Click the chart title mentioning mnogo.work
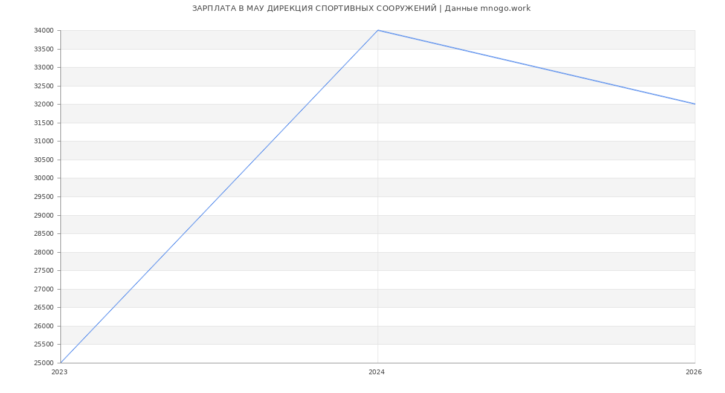 [361, 8]
